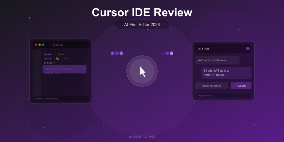Click the Apply to editor button

(x=211, y=85)
